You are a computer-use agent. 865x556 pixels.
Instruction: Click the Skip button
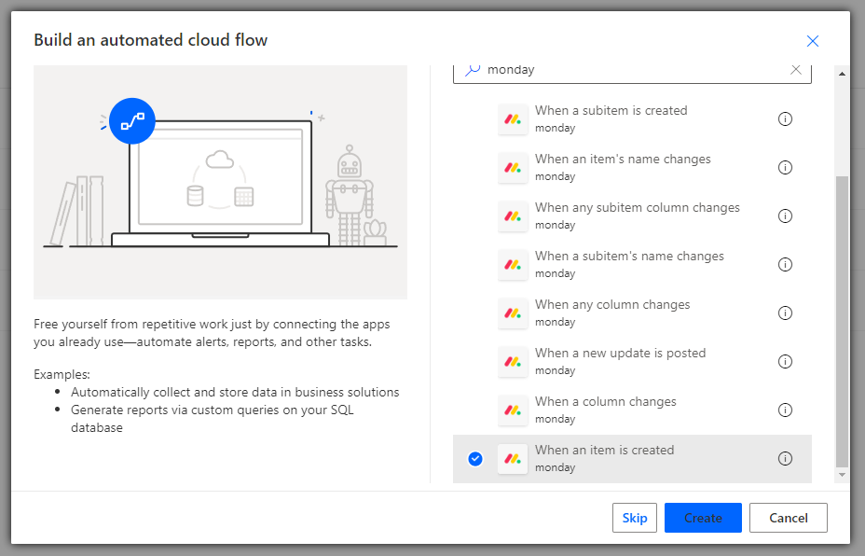click(x=635, y=518)
